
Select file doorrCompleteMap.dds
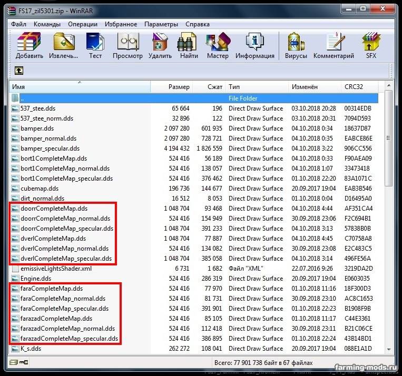click(x=54, y=209)
